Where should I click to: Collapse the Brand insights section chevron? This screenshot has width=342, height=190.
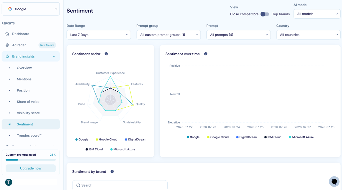coord(54,56)
